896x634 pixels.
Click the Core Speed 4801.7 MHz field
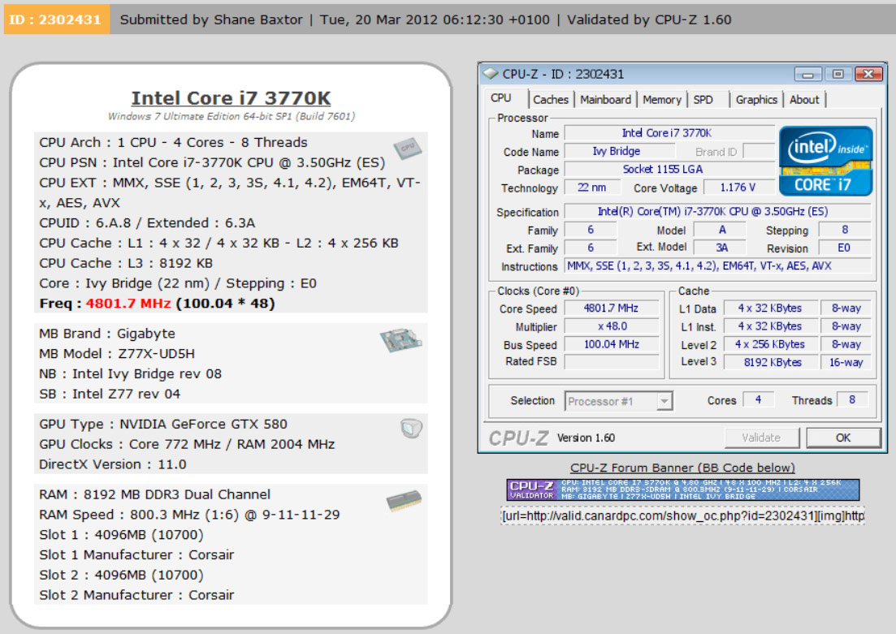[x=611, y=308]
